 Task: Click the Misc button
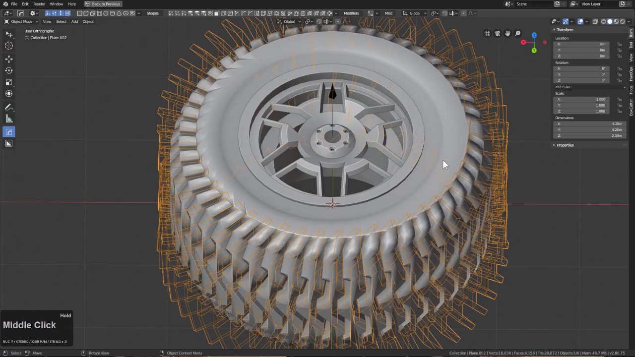(388, 13)
